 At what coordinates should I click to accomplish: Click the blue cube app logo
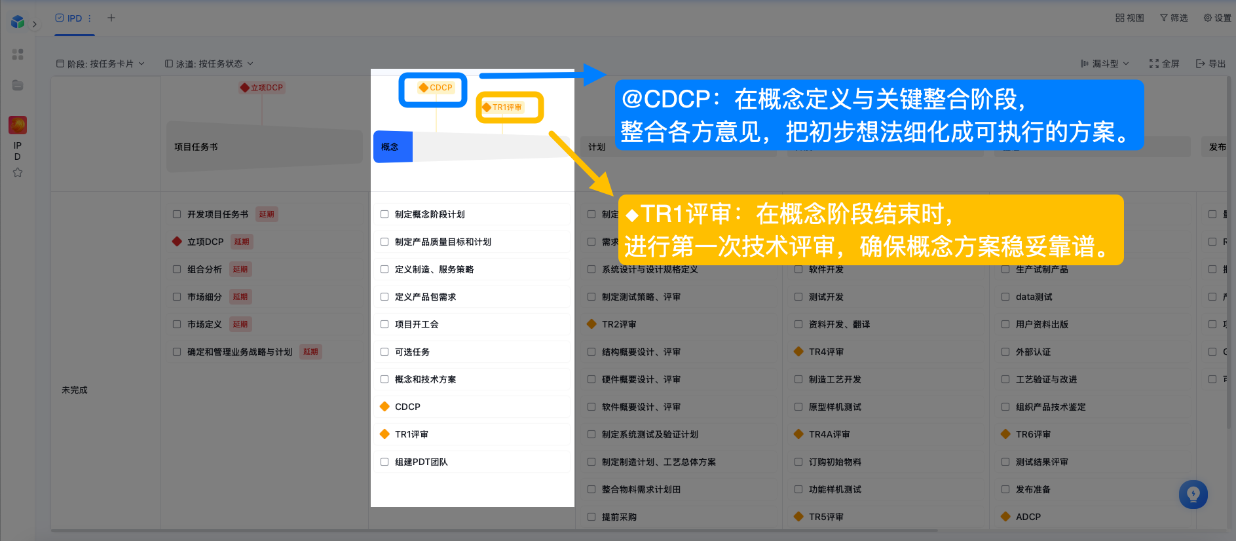click(x=18, y=22)
